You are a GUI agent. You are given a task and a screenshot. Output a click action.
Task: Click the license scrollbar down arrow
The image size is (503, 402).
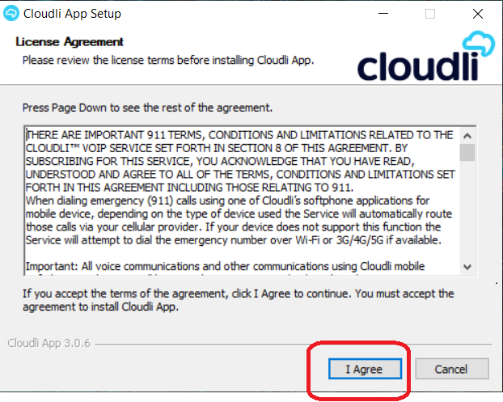(x=467, y=267)
